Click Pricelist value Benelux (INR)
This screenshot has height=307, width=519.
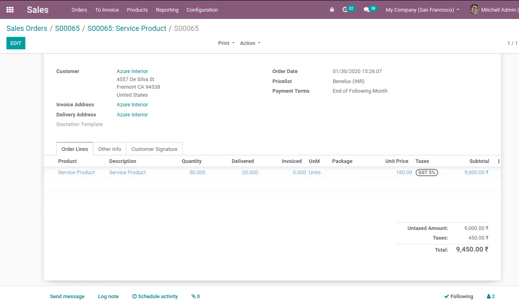(x=348, y=81)
